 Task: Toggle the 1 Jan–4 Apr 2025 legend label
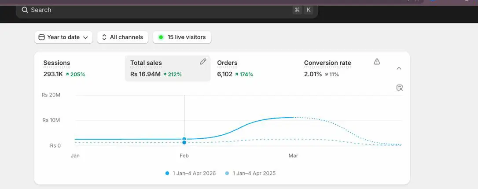point(254,173)
